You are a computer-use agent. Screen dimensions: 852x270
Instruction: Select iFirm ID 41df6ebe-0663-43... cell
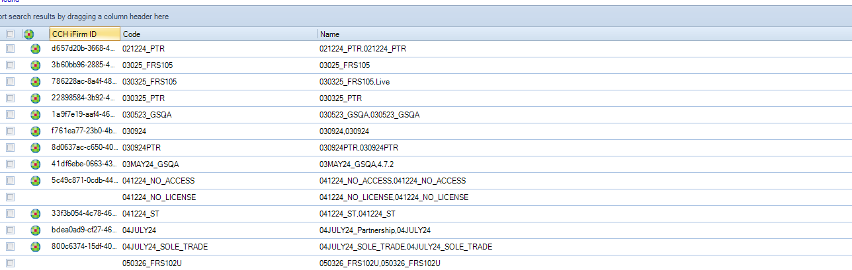coord(85,164)
